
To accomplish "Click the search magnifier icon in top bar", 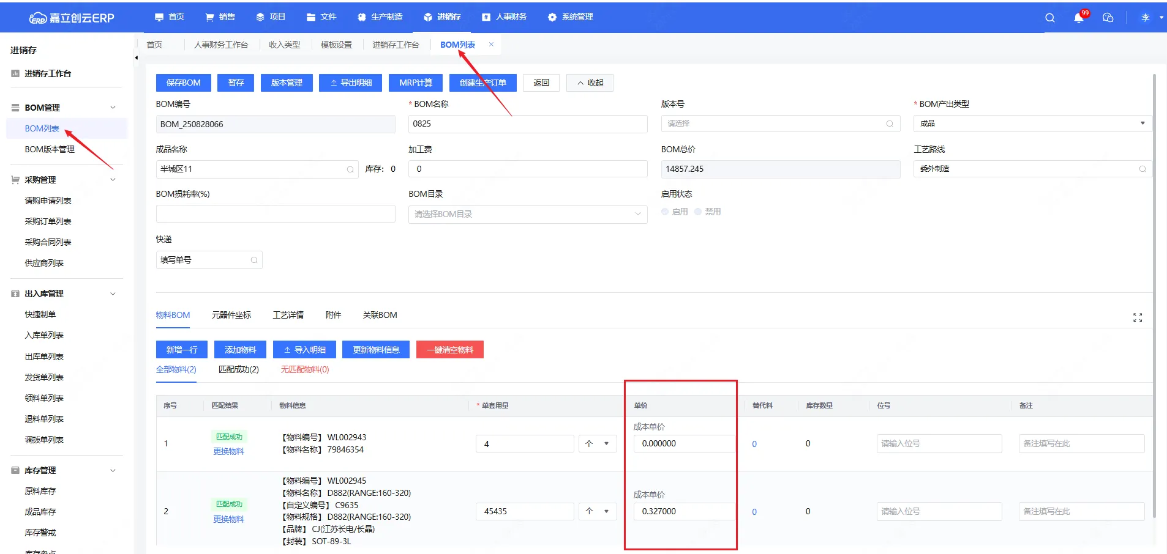I will pyautogui.click(x=1049, y=18).
